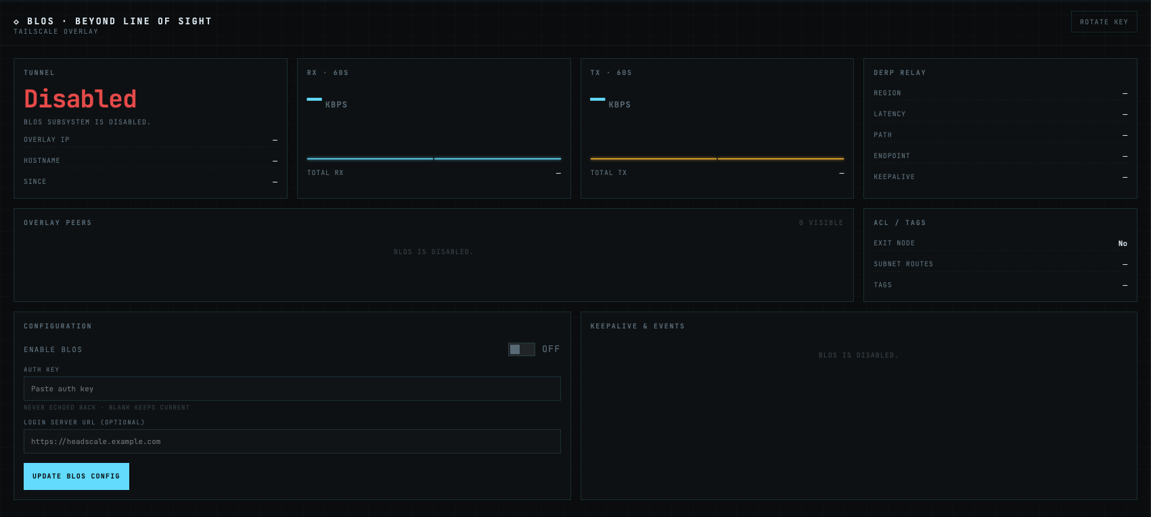The width and height of the screenshot is (1151, 517).
Task: Click the Never echoed back hint text
Action: pyautogui.click(x=107, y=408)
